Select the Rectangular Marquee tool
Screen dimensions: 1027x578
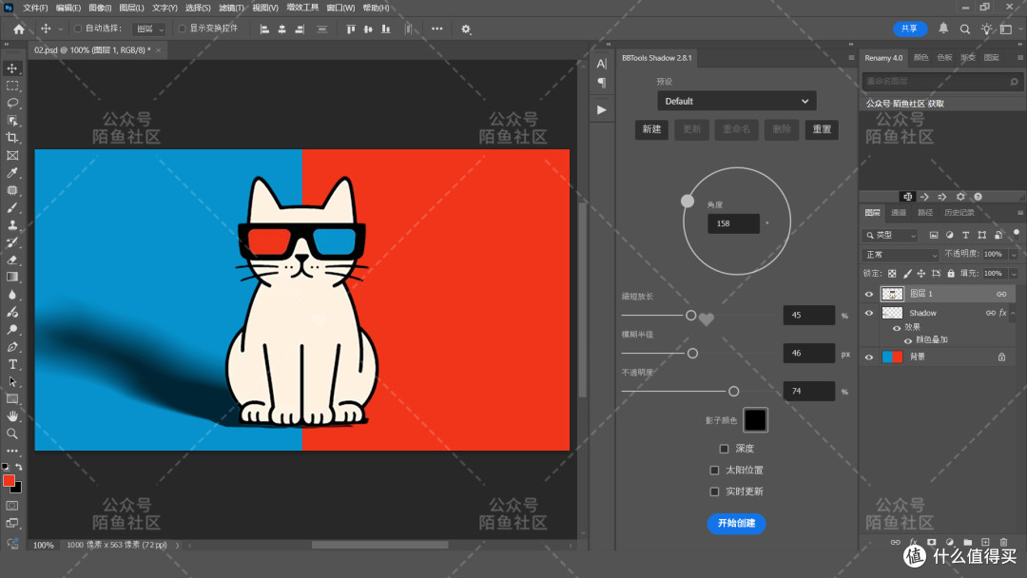12,86
